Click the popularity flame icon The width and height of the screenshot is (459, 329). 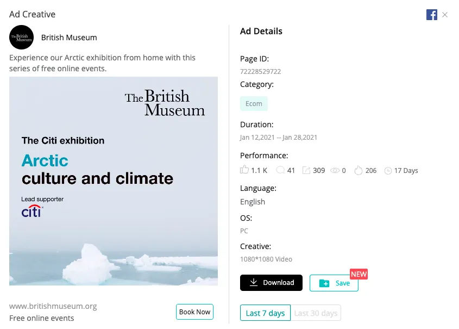(358, 170)
